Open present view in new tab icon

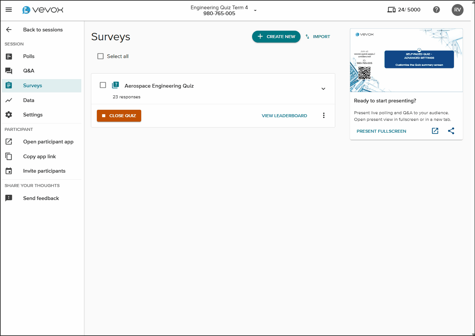(435, 131)
